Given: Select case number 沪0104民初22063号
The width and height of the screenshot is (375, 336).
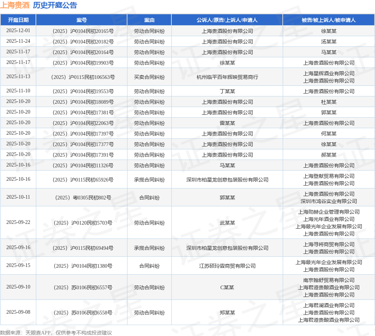Looking at the screenshot, I should (83, 123).
